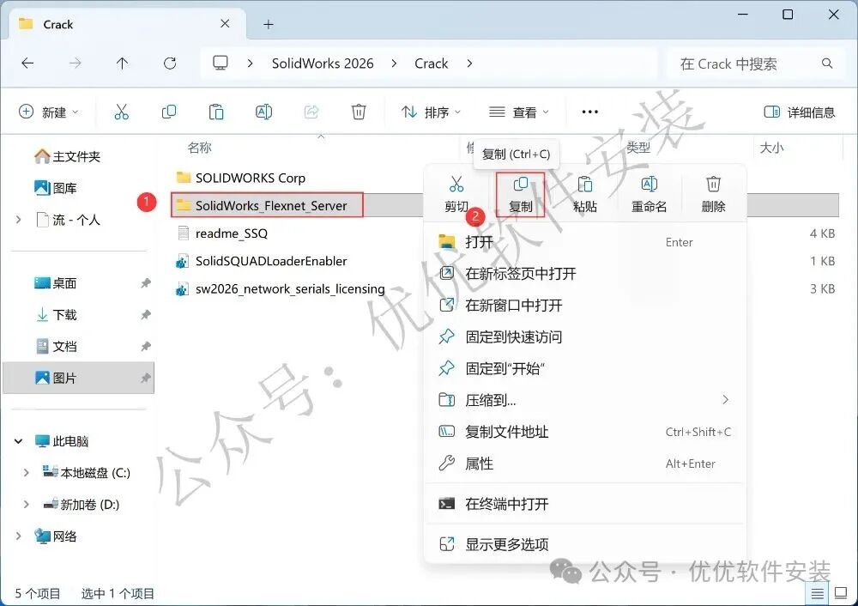Open the chevron after Crack in address bar
Screen dimensions: 858x606
coord(469,64)
